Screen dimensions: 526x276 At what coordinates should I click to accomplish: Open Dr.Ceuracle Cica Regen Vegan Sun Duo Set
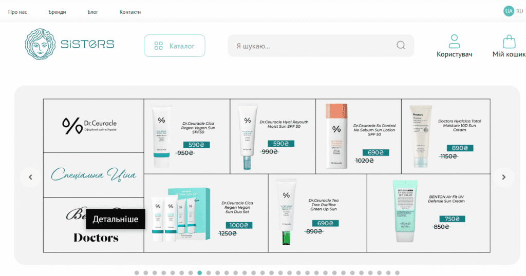(237, 207)
